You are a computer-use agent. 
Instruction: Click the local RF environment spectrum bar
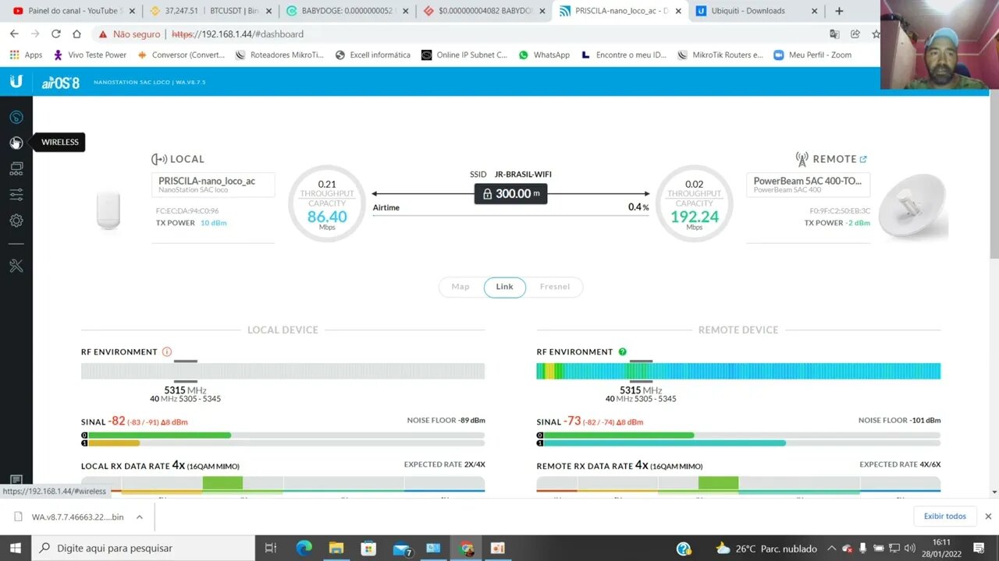click(x=283, y=371)
